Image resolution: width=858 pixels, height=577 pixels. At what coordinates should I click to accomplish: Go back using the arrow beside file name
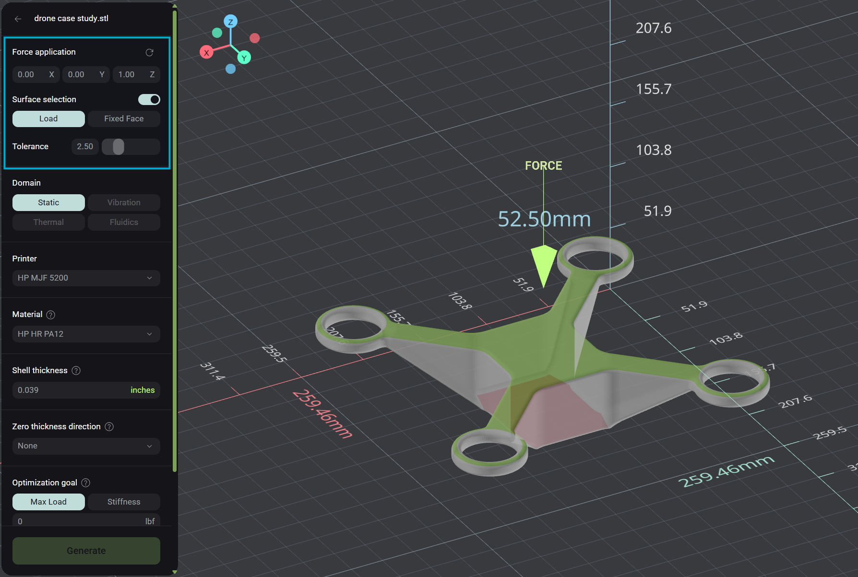pos(18,19)
